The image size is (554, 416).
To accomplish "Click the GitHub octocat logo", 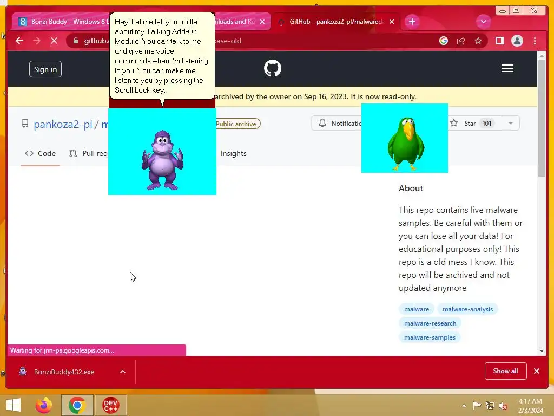I will (x=273, y=68).
